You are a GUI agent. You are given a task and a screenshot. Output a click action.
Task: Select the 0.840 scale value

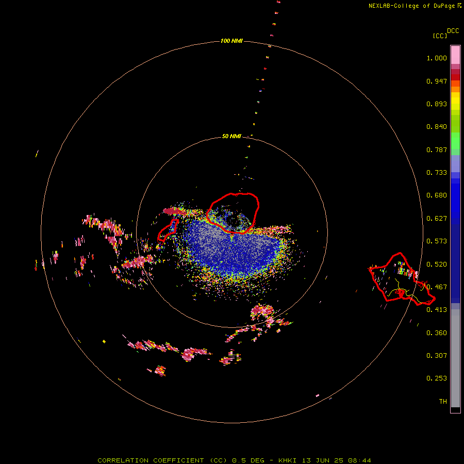coord(437,127)
